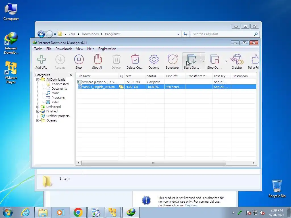
Task: Close the Categories panel
Action: click(71, 75)
